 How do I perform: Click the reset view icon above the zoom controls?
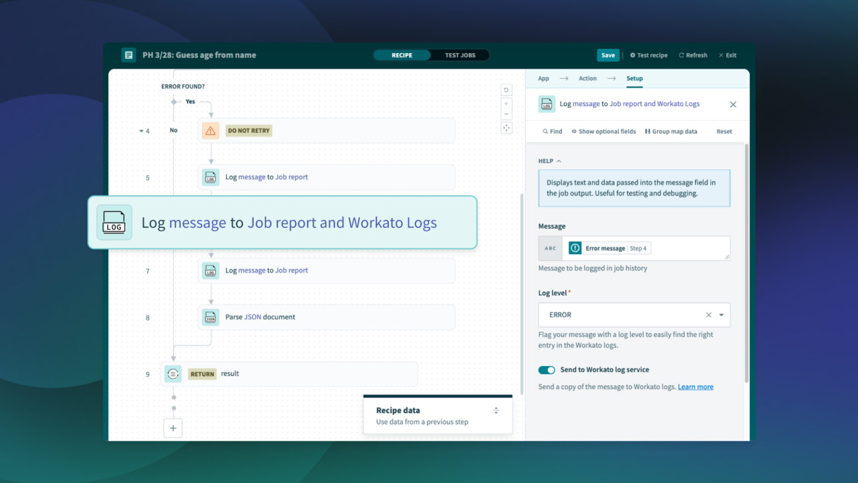[x=507, y=89]
